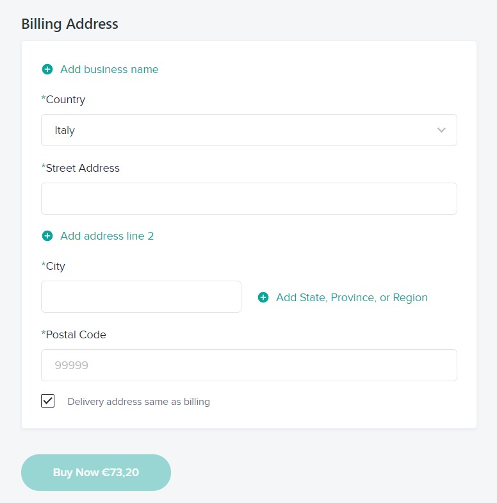This screenshot has height=503, width=497.
Task: Click Add State, Province, or Region link text
Action: (352, 297)
